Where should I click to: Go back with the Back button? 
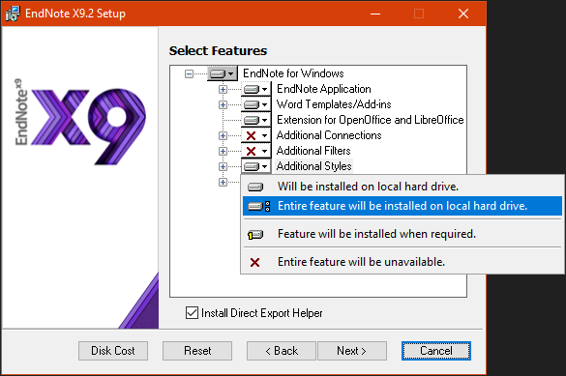pyautogui.click(x=282, y=351)
